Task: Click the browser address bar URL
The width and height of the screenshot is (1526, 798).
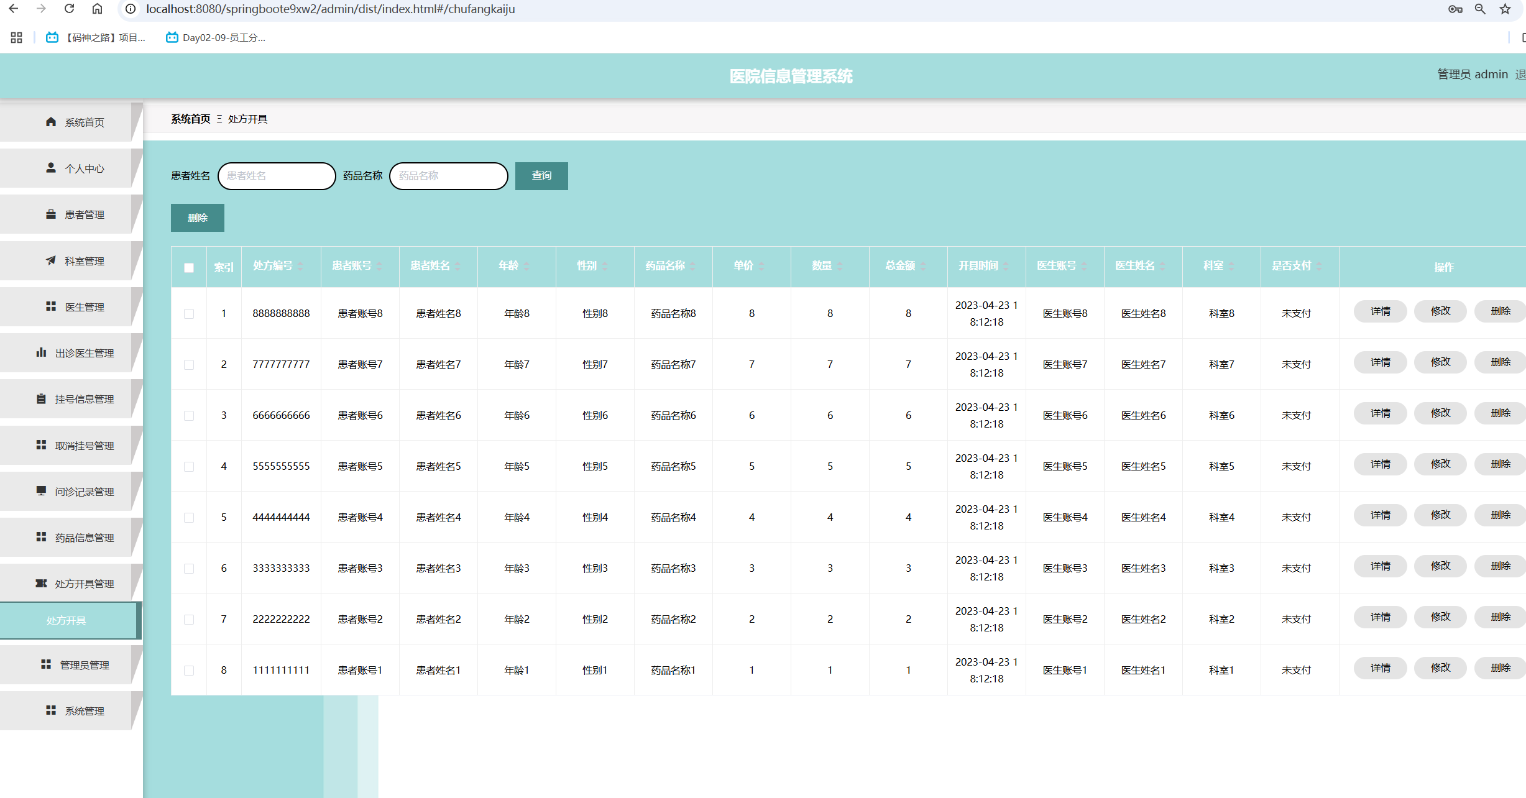Action: pos(331,9)
